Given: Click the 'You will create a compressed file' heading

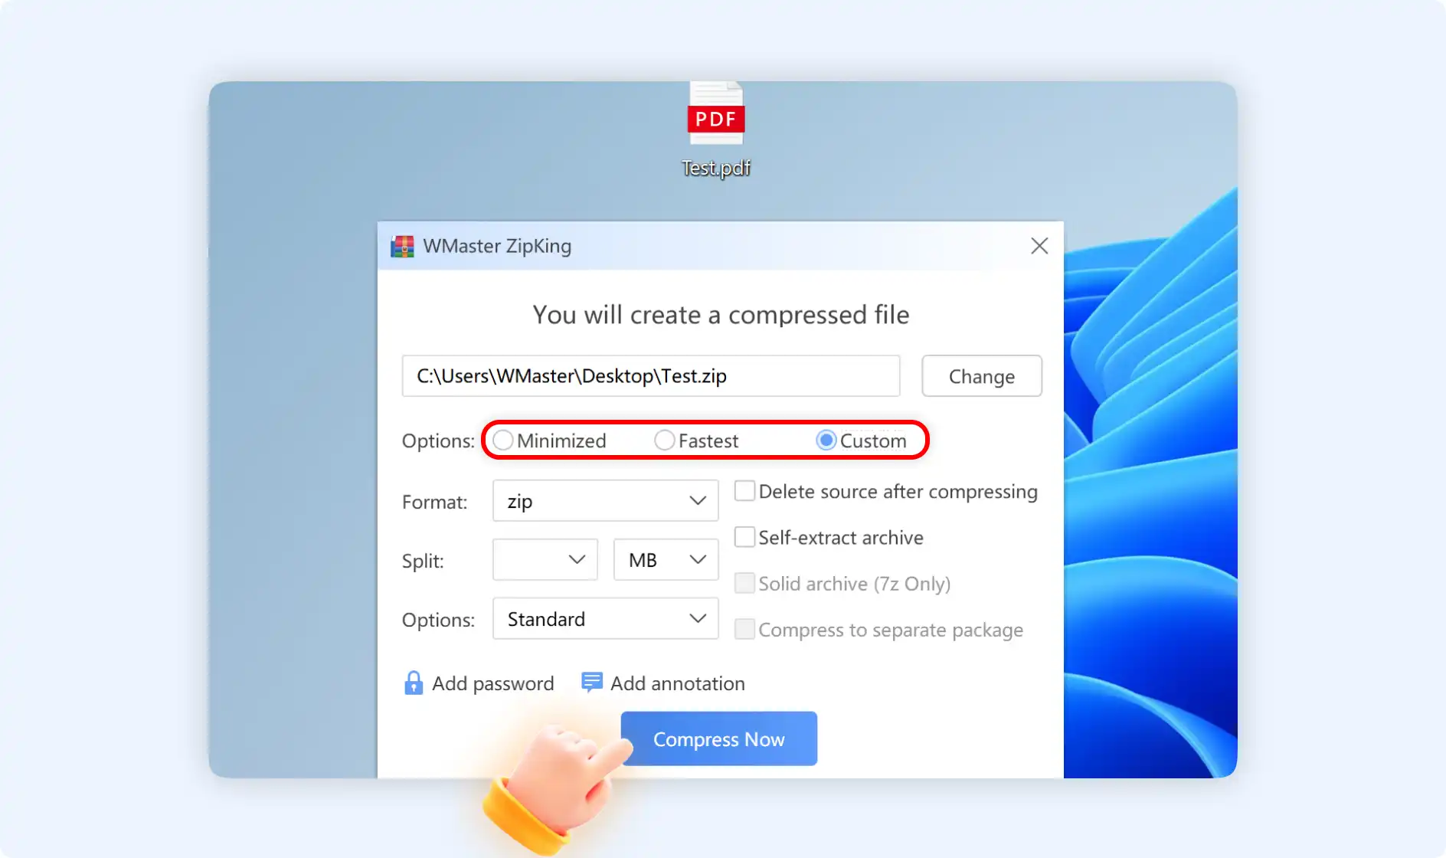Looking at the screenshot, I should (721, 315).
